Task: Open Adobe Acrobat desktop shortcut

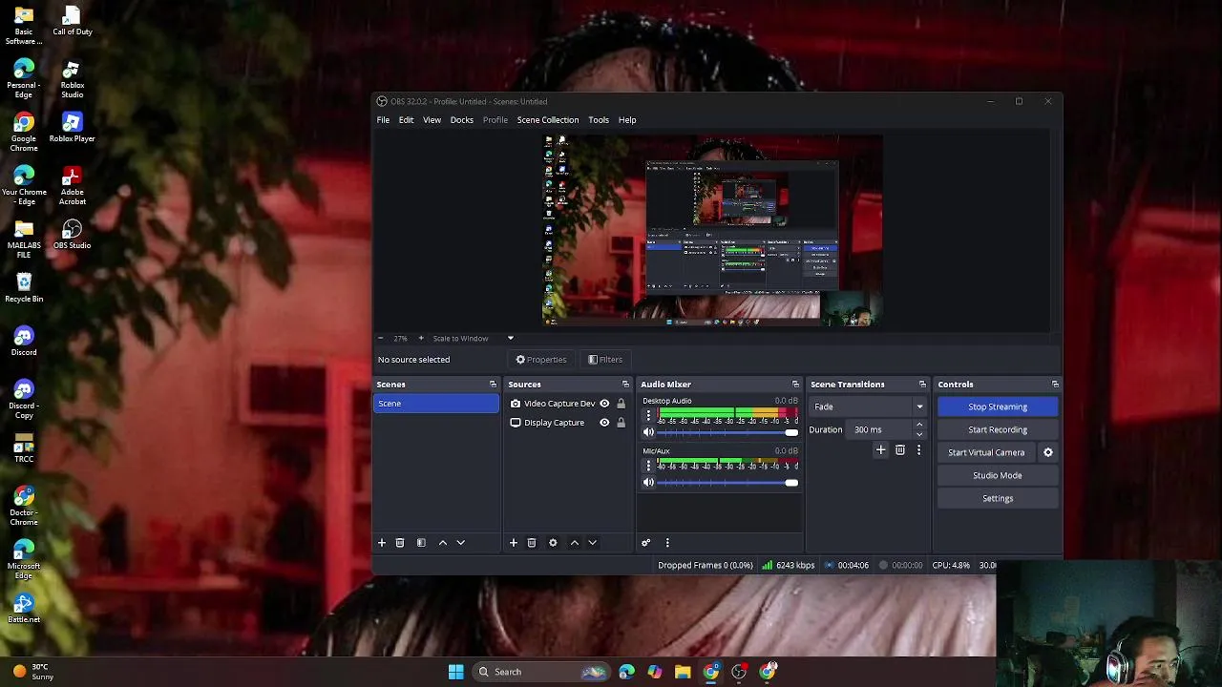Action: pyautogui.click(x=72, y=186)
